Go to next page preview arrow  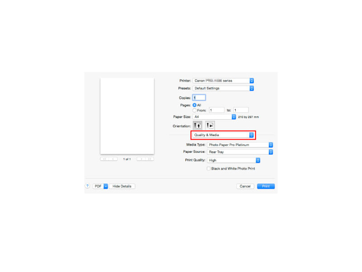tap(141, 159)
